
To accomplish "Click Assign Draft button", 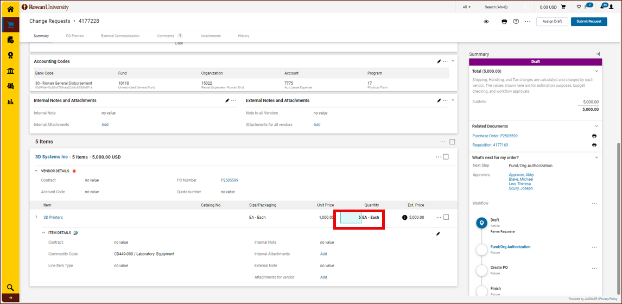I will 552,21.
